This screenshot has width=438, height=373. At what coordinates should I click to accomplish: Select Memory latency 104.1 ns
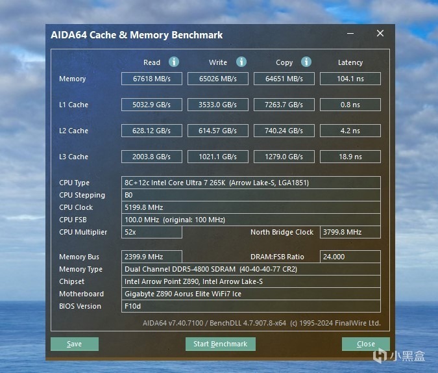[x=350, y=79]
